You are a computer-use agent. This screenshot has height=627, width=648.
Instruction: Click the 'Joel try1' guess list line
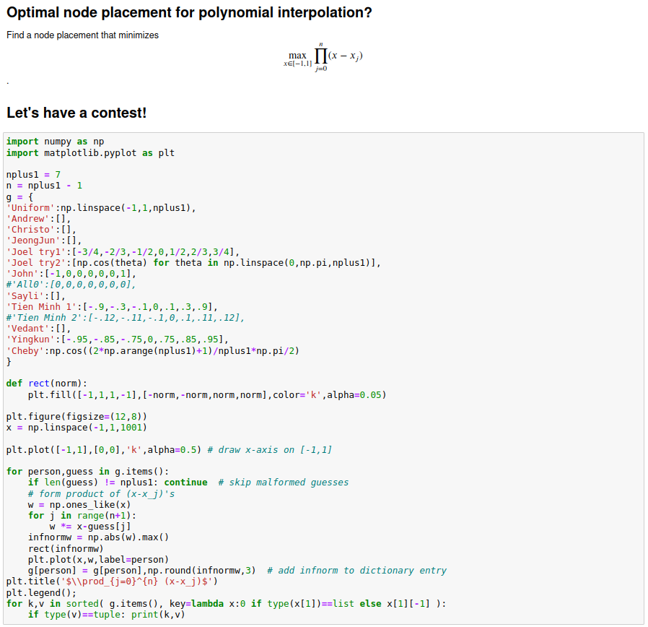[123, 251]
